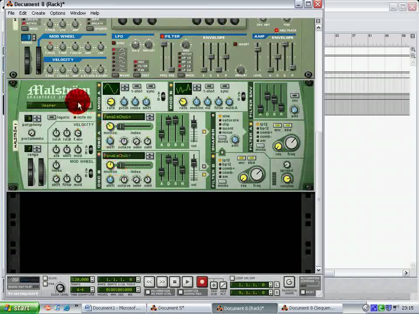The image size is (419, 314).
Task: Open the Edit menu
Action: coord(23,13)
